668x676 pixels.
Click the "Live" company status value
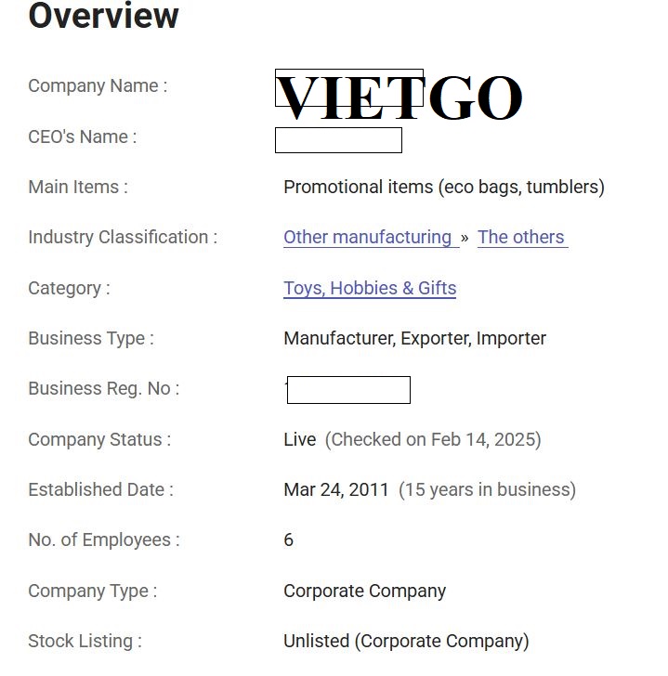click(299, 439)
